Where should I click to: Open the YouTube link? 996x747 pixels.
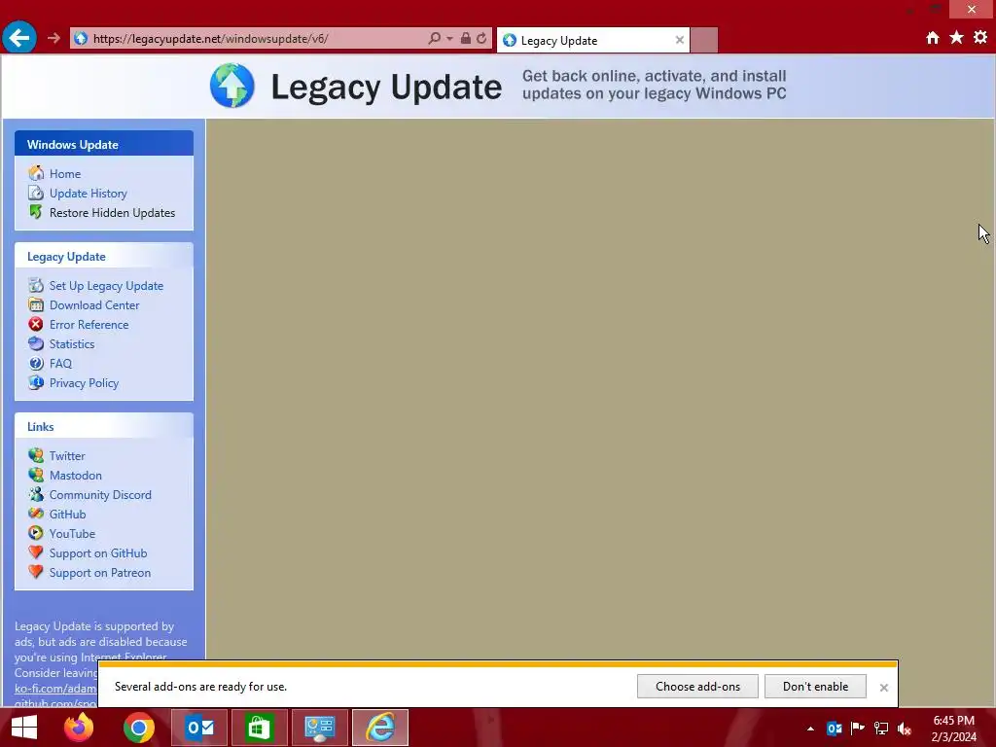coord(72,534)
